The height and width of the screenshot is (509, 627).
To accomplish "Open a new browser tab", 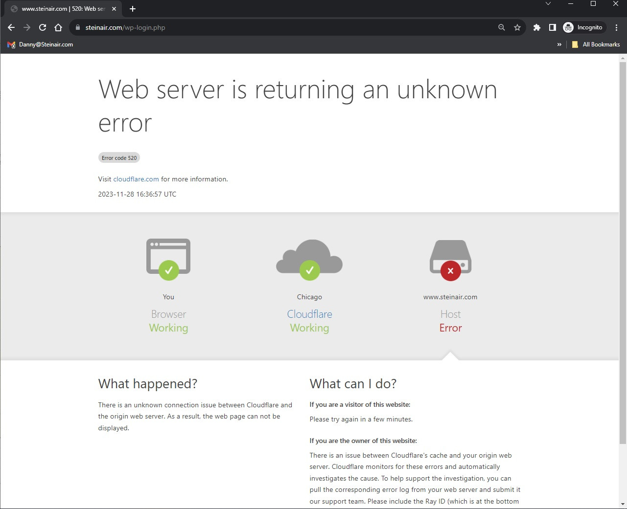I will click(133, 9).
